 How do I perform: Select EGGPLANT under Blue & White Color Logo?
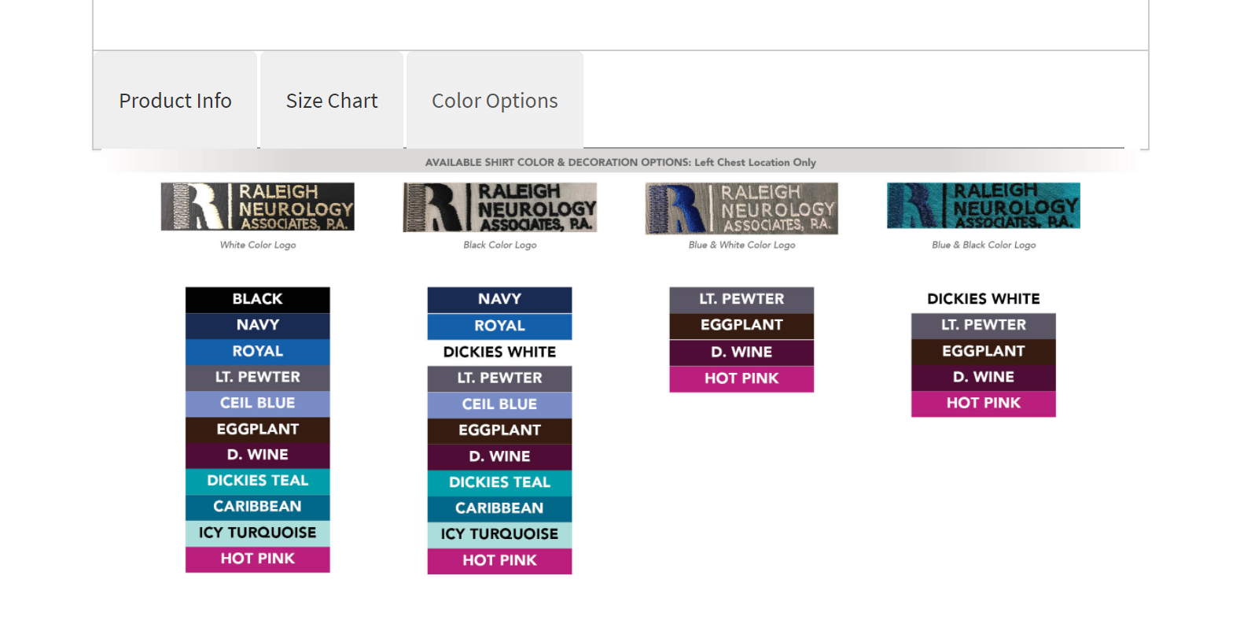click(741, 326)
